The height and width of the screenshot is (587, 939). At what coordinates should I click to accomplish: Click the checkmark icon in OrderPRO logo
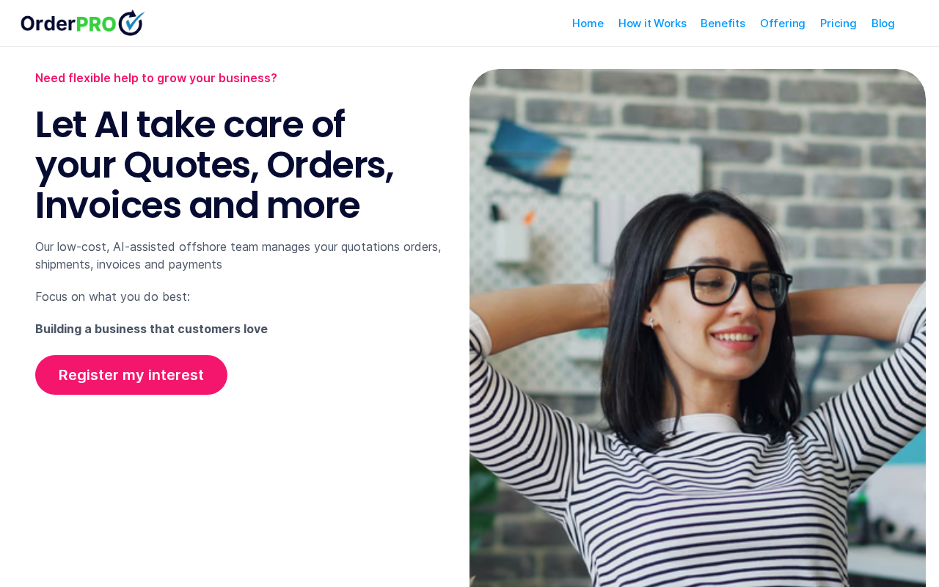pos(131,23)
